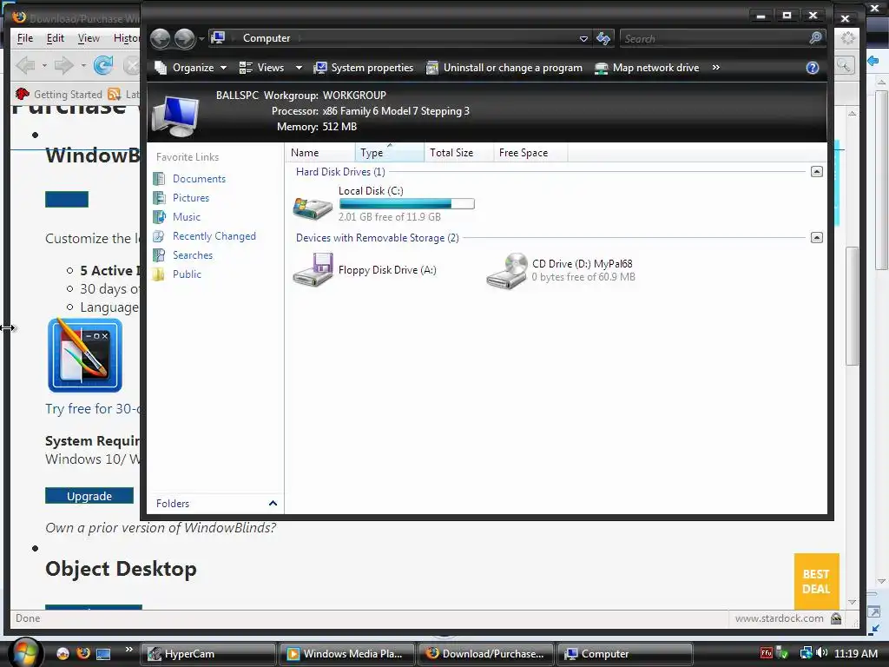
Task: Click the search magnifier icon in Explorer
Action: click(815, 38)
